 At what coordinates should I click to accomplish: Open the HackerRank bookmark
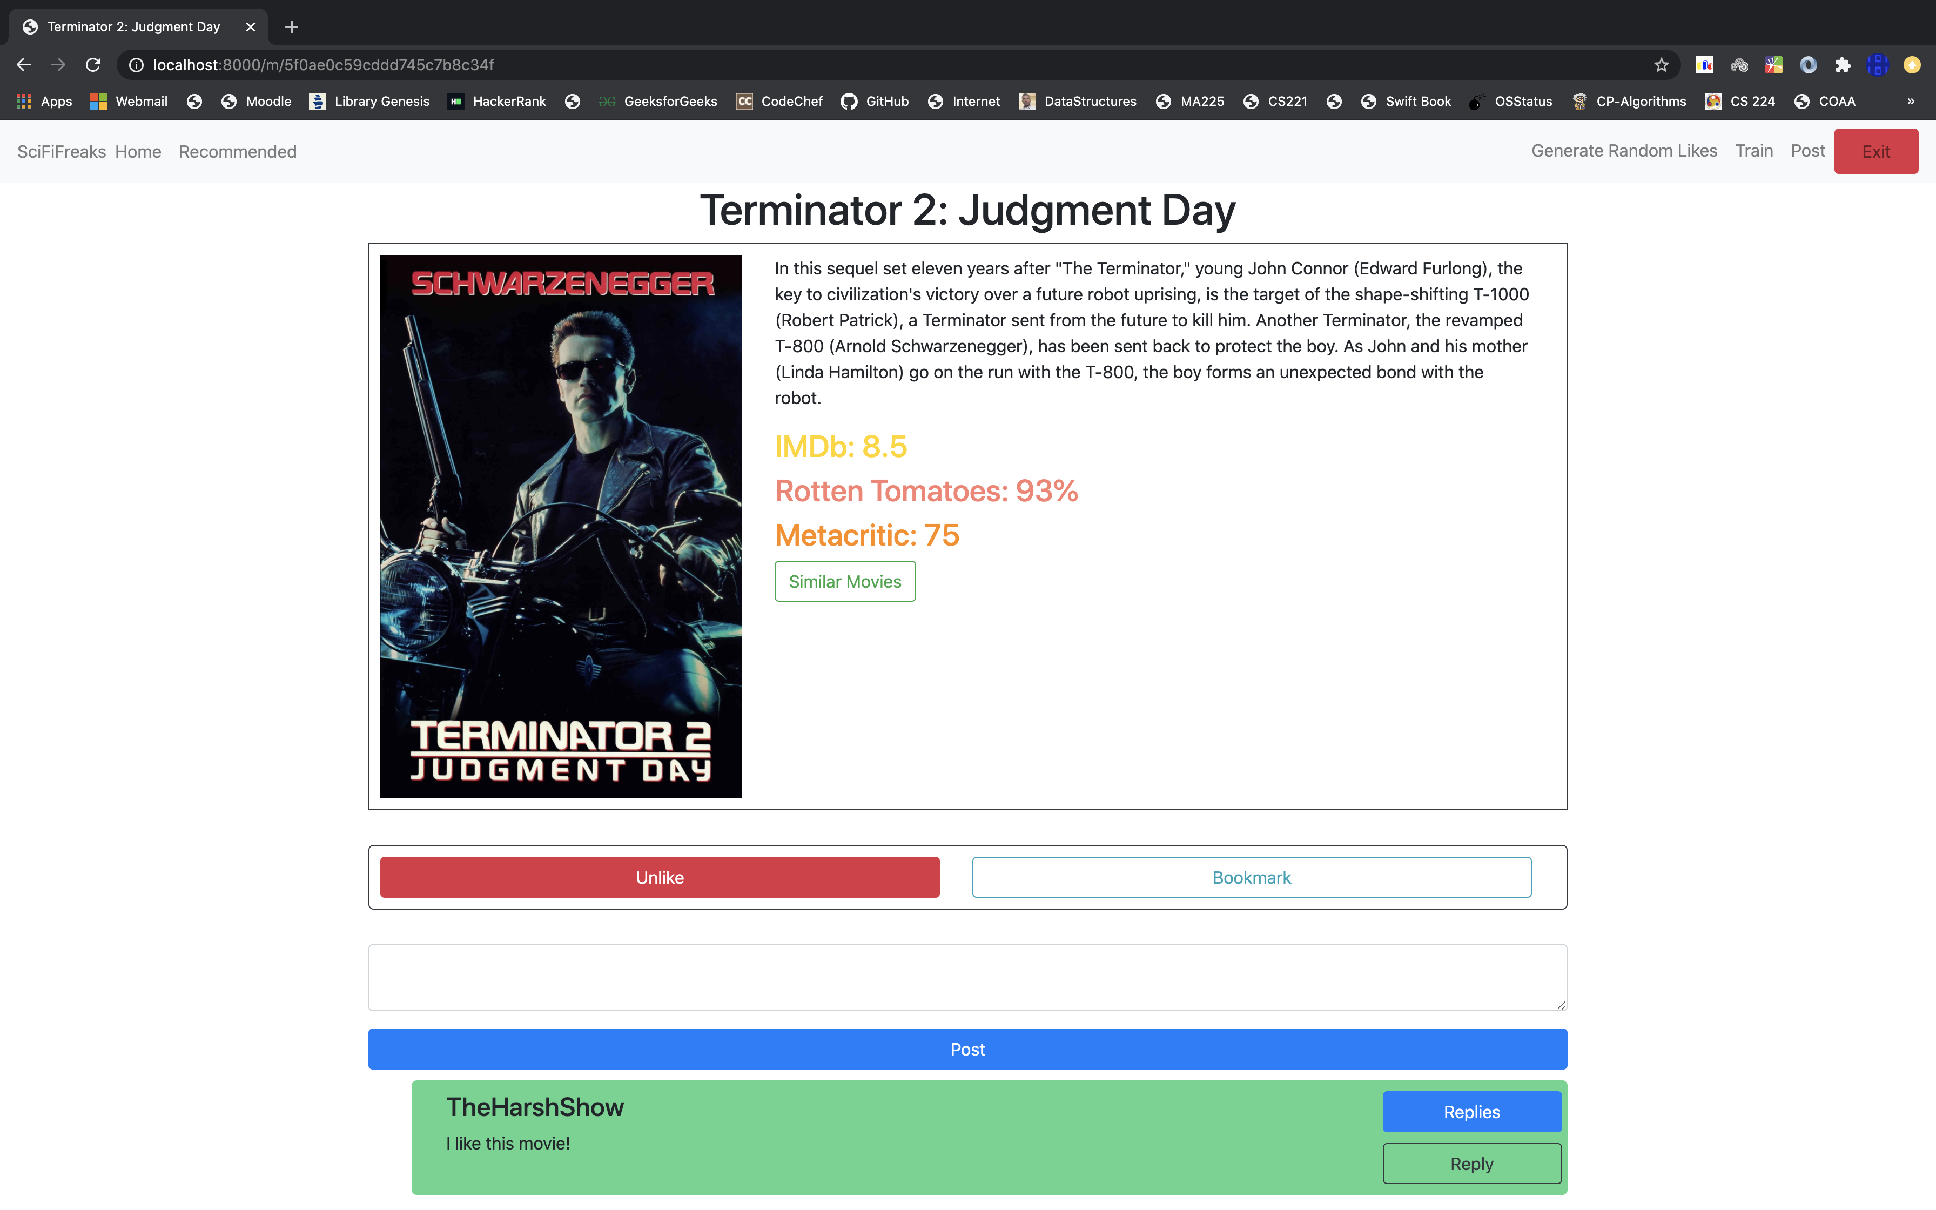tap(496, 102)
